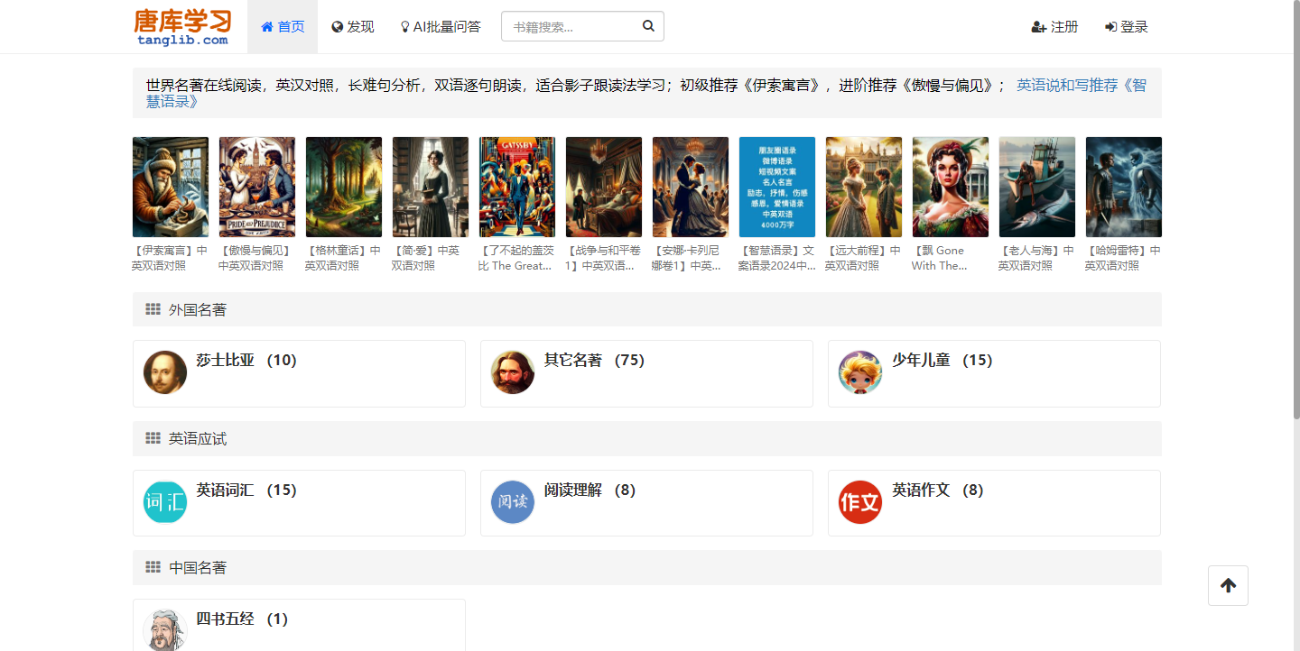The width and height of the screenshot is (1300, 651).
Task: Open the 战争与和平卷1 book cover
Action: [x=604, y=187]
